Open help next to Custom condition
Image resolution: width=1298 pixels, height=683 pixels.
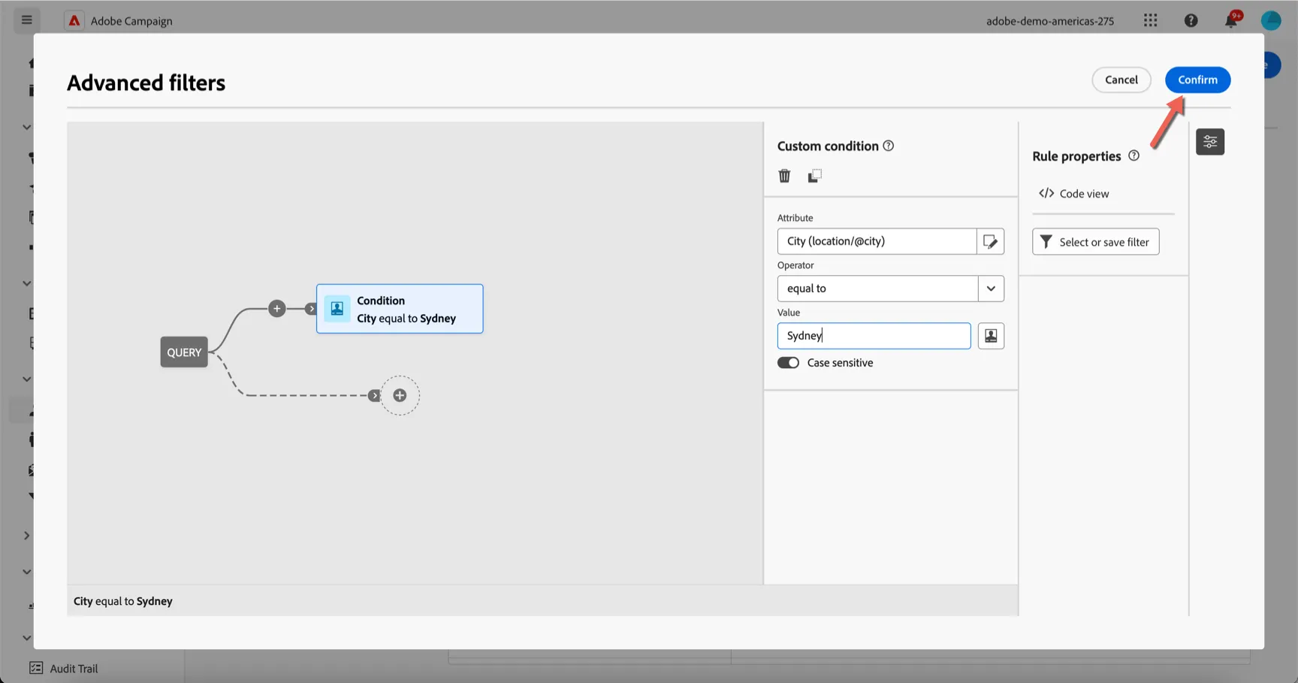pyautogui.click(x=889, y=146)
